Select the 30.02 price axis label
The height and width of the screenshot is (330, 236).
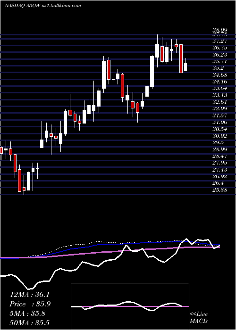coord(220,136)
